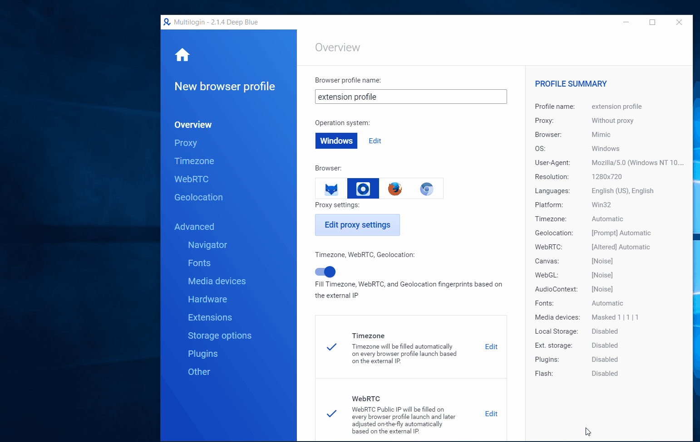The height and width of the screenshot is (442, 700).
Task: Click the Multilogin app logo in title bar
Action: (167, 22)
